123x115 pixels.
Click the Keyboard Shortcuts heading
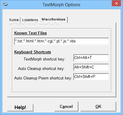33,52
